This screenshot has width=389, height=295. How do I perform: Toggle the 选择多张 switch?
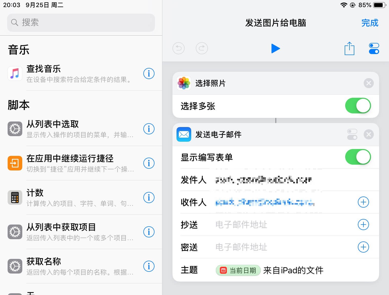click(x=358, y=106)
